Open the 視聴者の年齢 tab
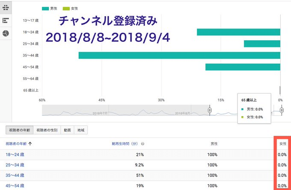 [19, 130]
